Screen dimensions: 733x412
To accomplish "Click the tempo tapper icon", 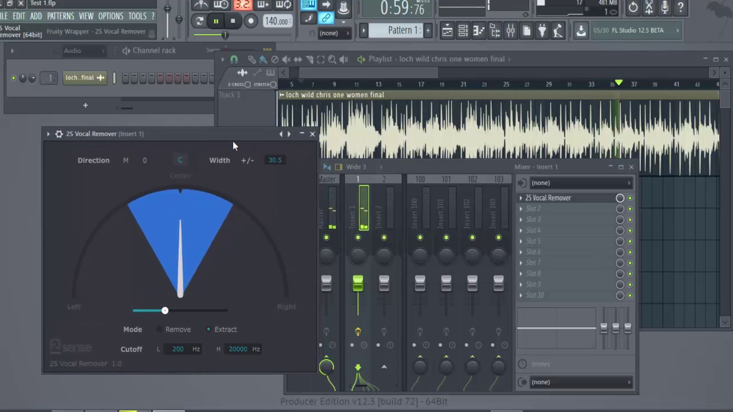I will tap(557, 31).
